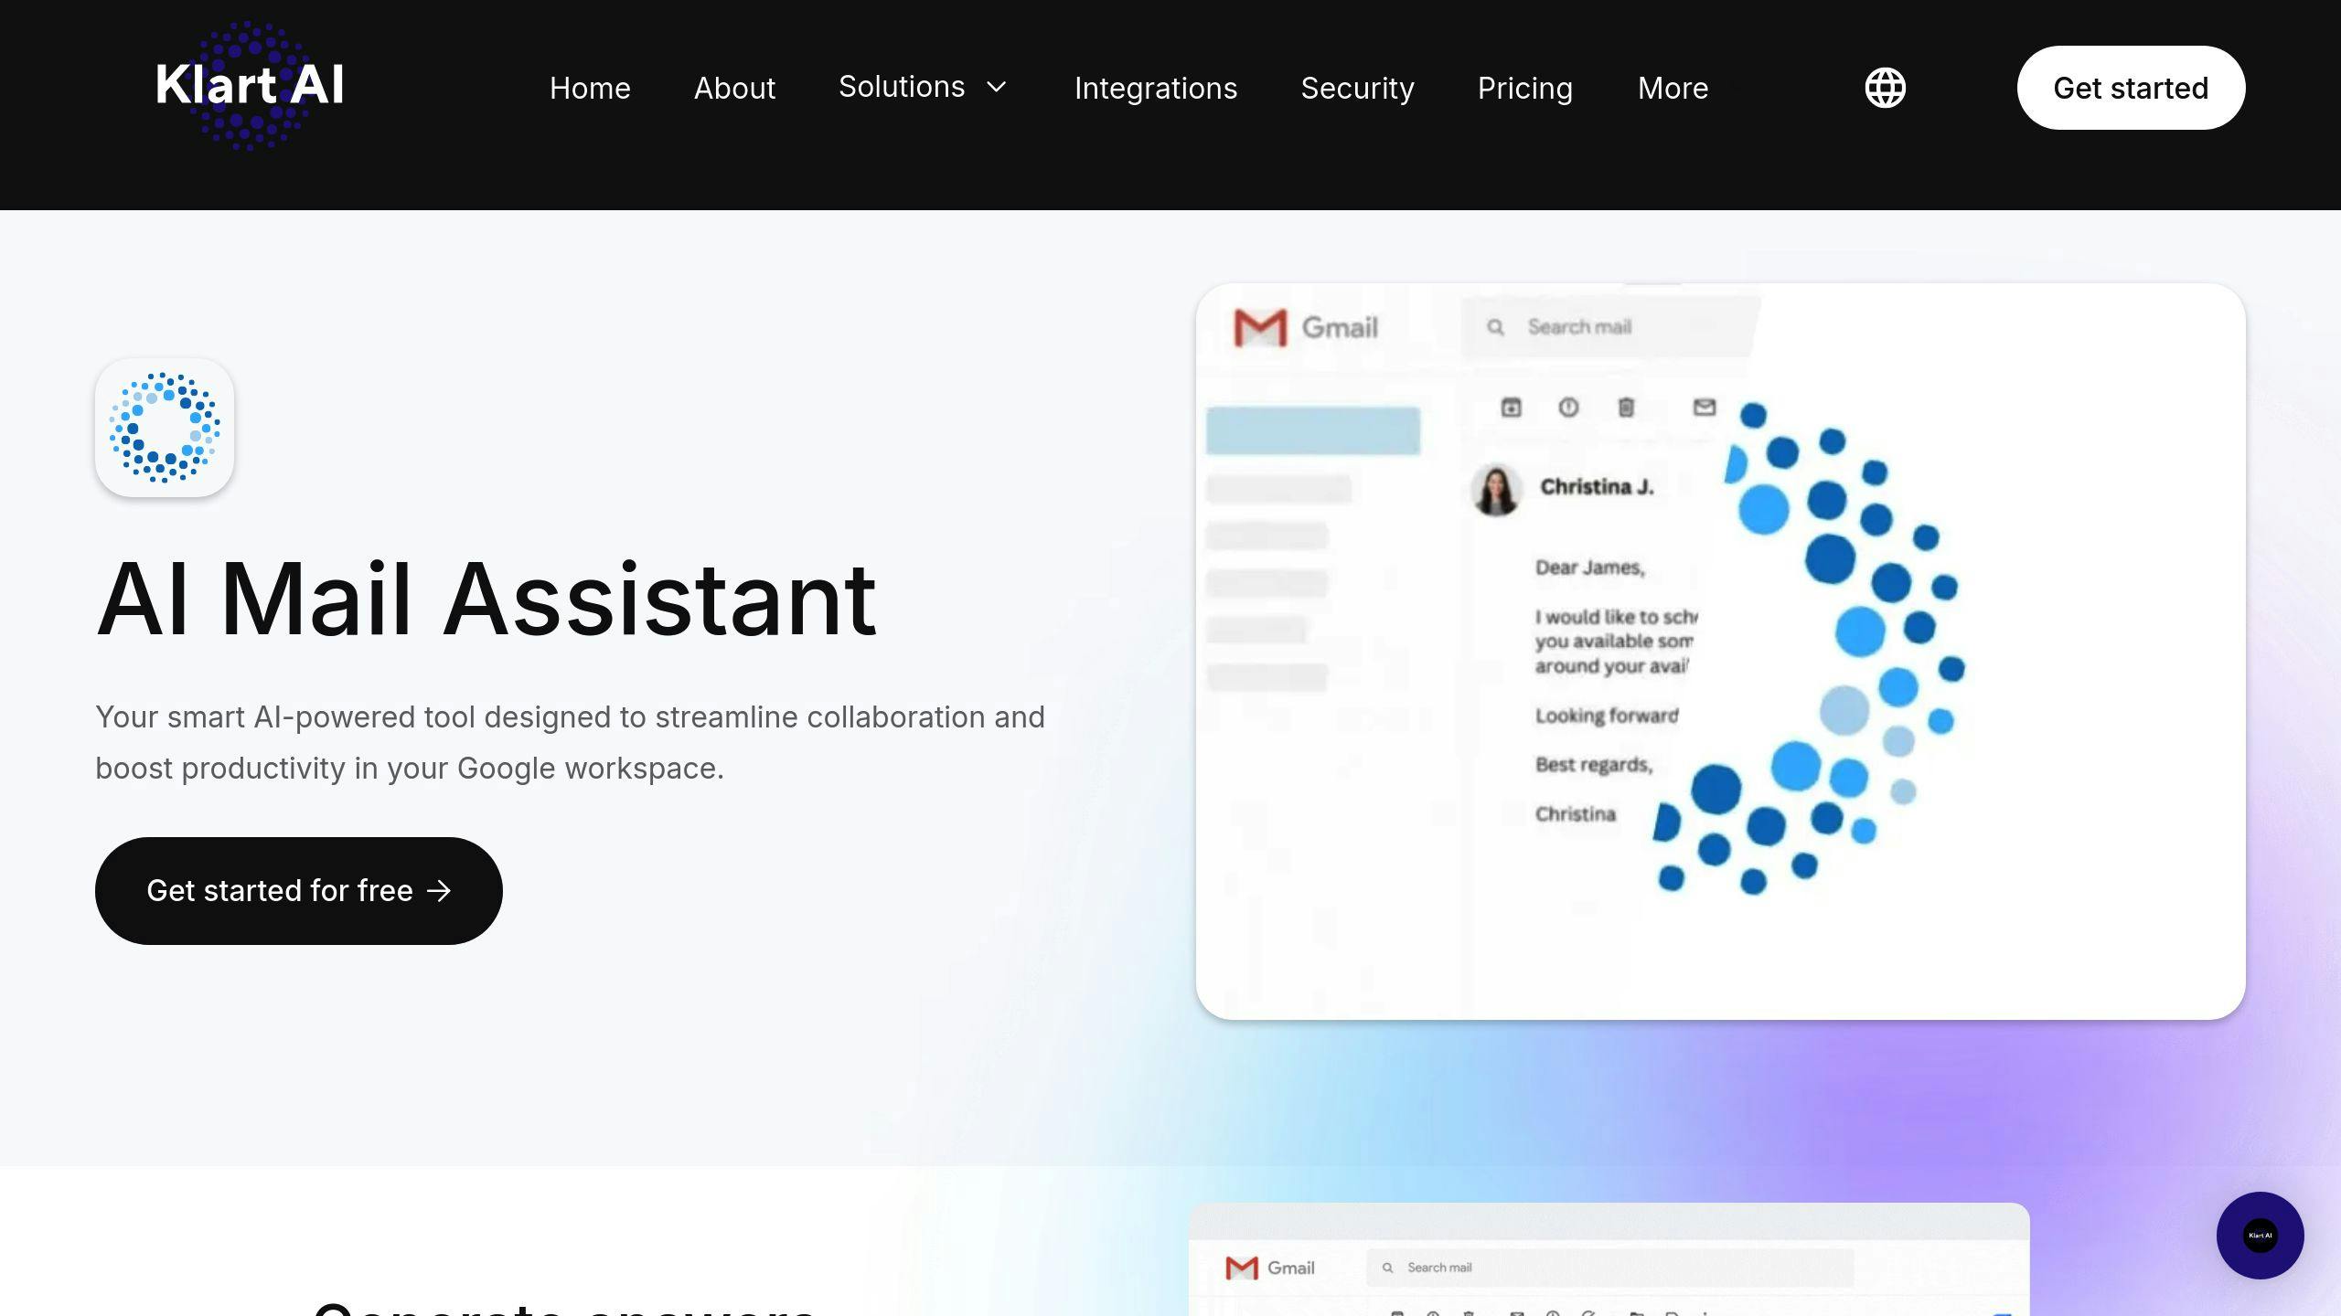Select the Home navigation menu item
This screenshot has width=2341, height=1316.
(590, 87)
